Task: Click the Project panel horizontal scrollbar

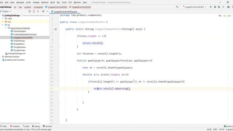Action: (20, 123)
